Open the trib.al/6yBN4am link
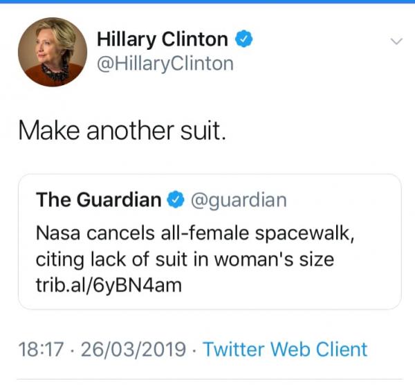The width and height of the screenshot is (415, 385). click(x=109, y=284)
